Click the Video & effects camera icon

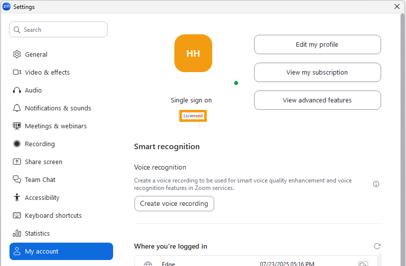17,72
